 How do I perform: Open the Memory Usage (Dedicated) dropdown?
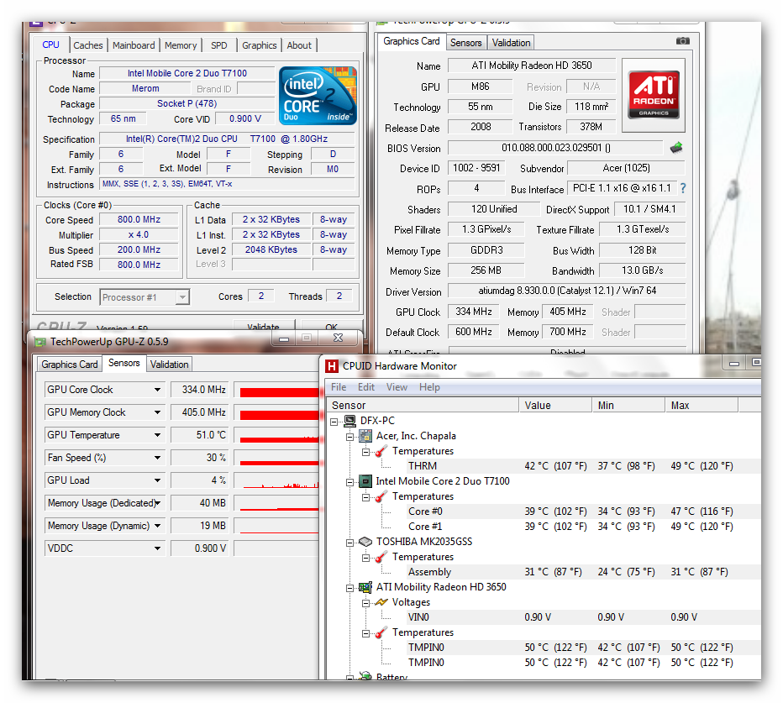157,503
